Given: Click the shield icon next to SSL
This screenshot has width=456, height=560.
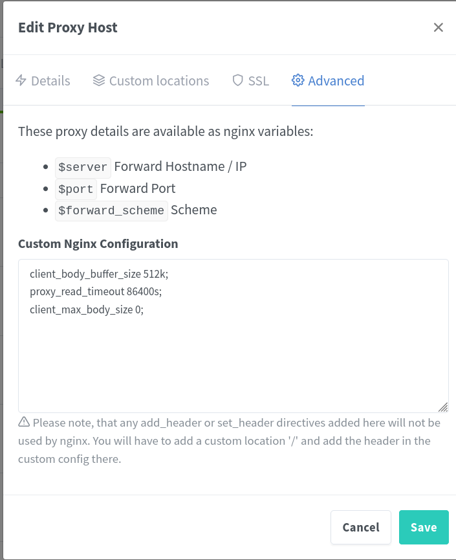Looking at the screenshot, I should click(237, 81).
